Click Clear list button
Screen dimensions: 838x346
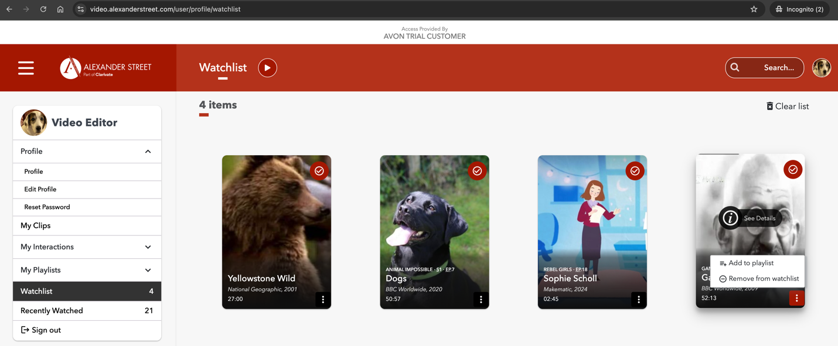788,107
